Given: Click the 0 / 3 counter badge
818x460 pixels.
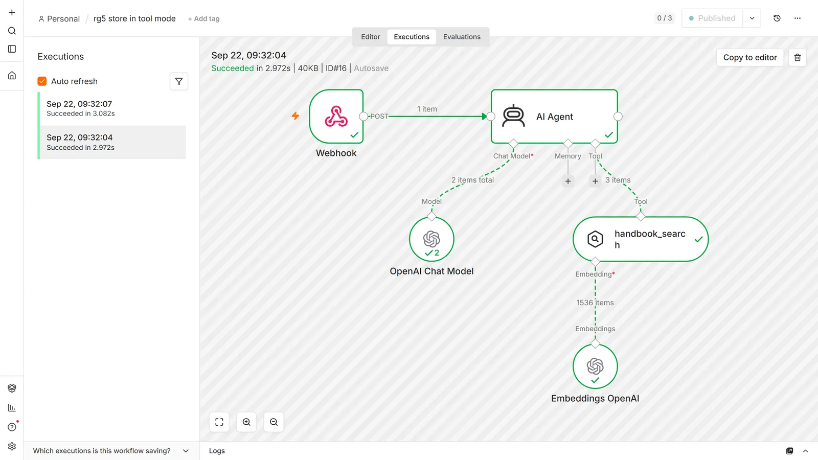Looking at the screenshot, I should 665,18.
